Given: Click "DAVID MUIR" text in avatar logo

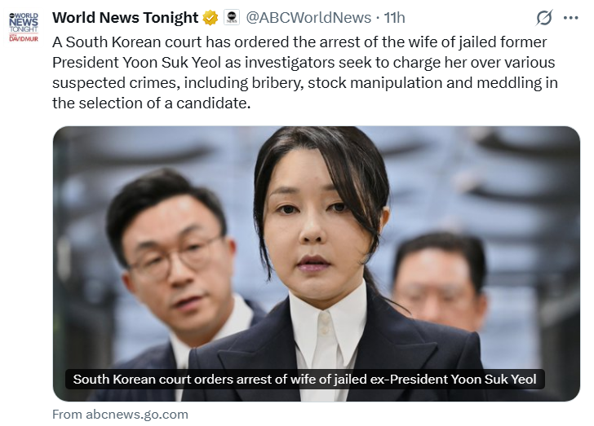Looking at the screenshot, I should pos(24,38).
